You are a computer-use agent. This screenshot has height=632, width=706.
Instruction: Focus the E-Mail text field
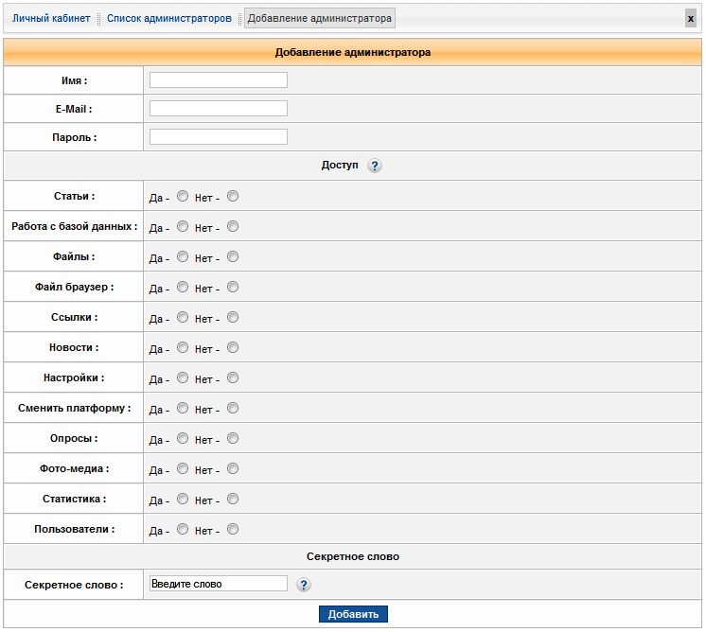[x=218, y=109]
